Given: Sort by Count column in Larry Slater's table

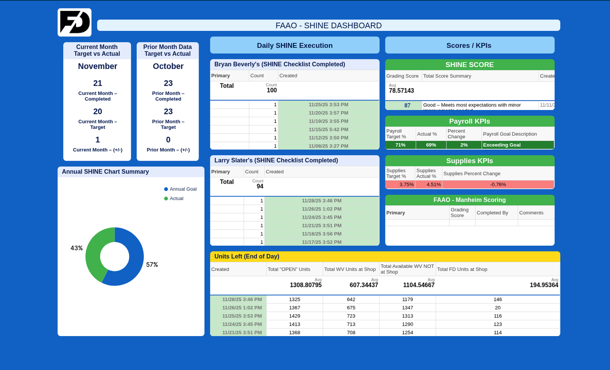Looking at the screenshot, I should coord(252,172).
